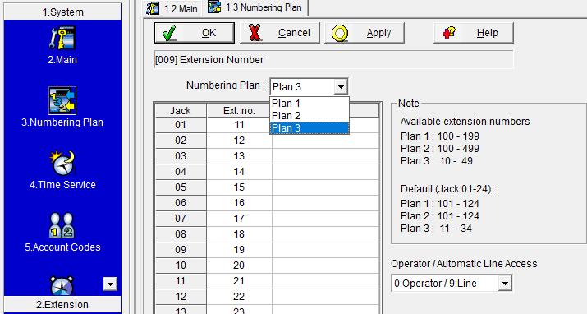The width and height of the screenshot is (587, 314).
Task: Click the Ext. no. column header
Action: point(239,110)
